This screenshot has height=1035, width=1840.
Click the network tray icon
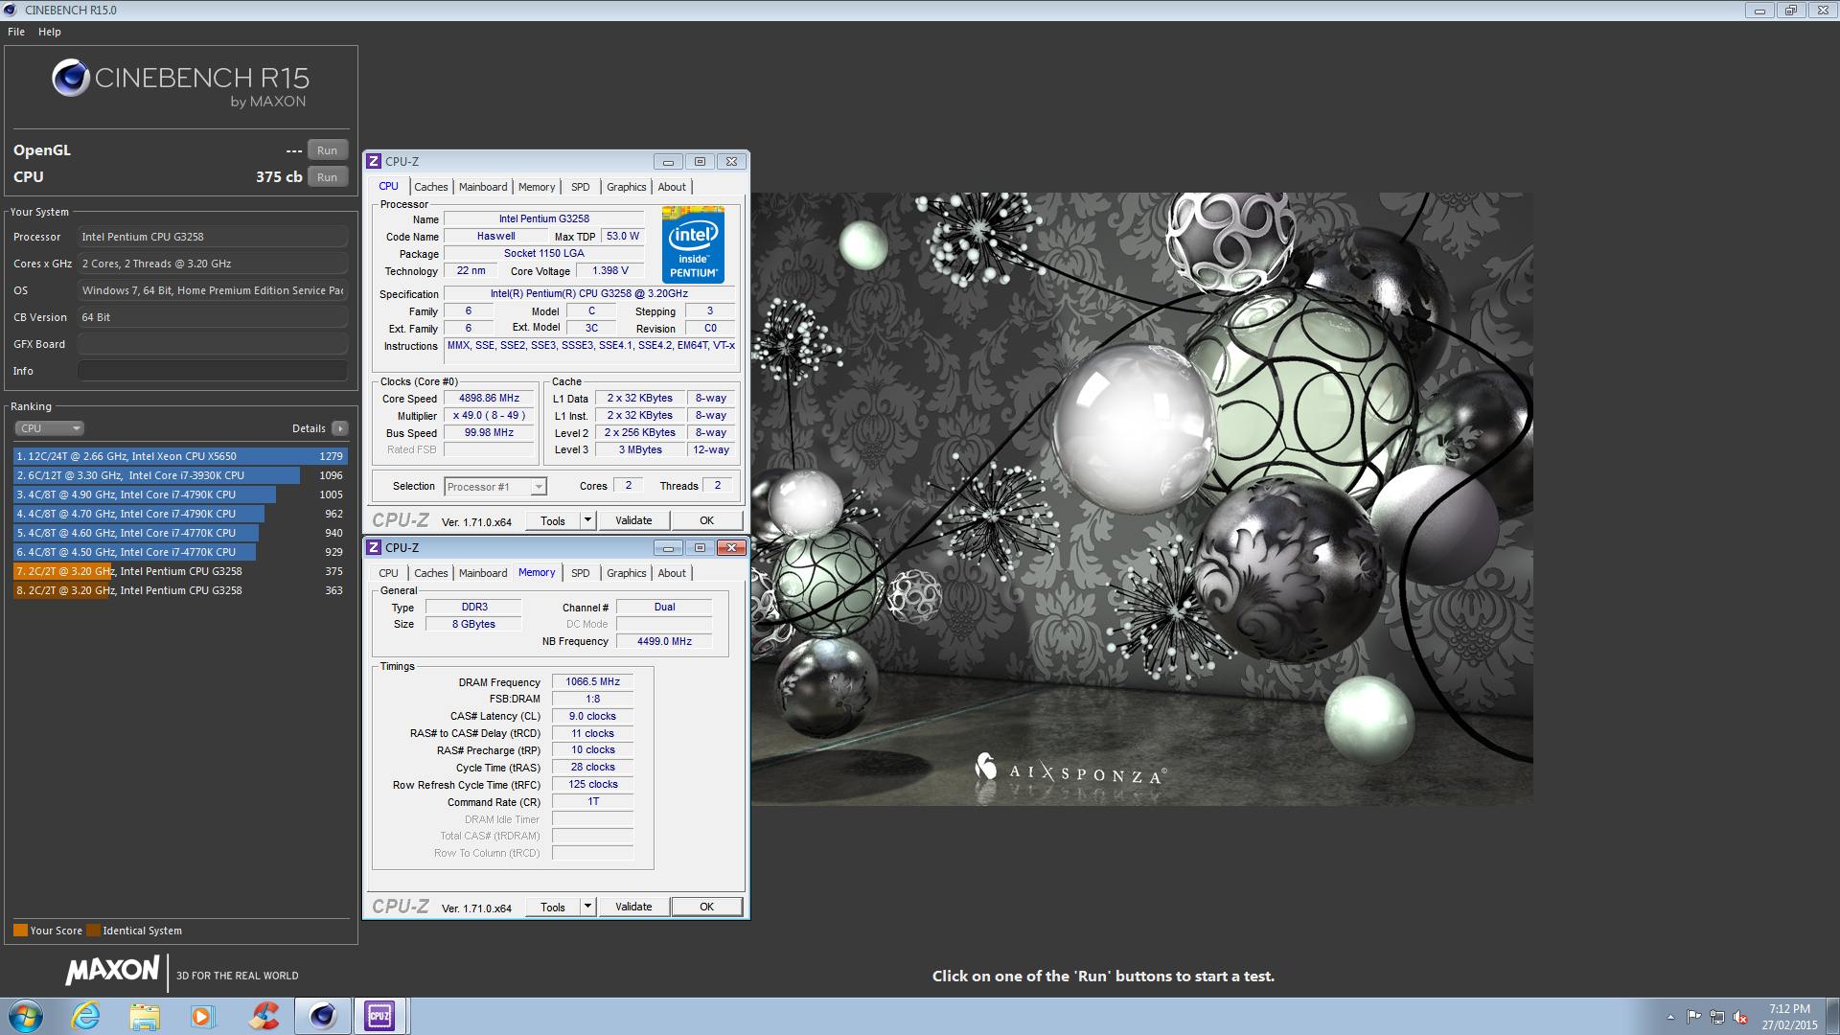(x=1716, y=1017)
